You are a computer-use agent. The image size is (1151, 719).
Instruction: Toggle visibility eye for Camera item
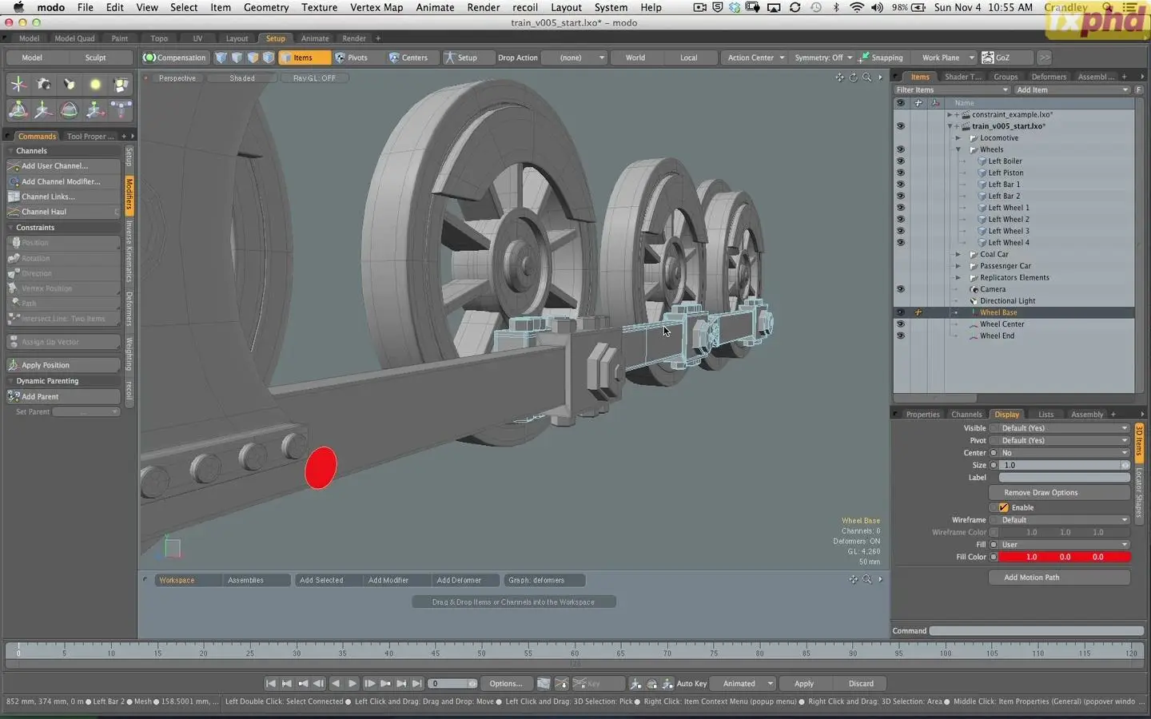(900, 289)
